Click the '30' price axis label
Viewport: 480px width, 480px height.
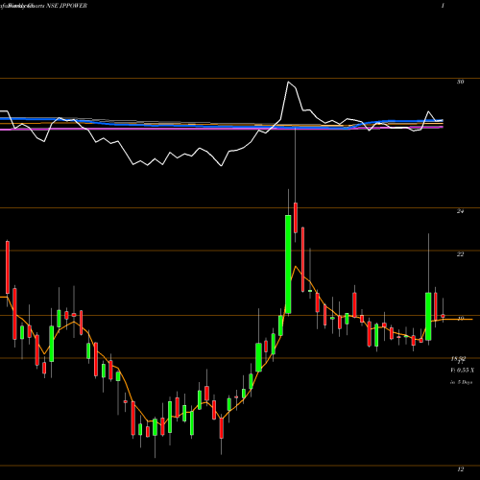click(460, 82)
